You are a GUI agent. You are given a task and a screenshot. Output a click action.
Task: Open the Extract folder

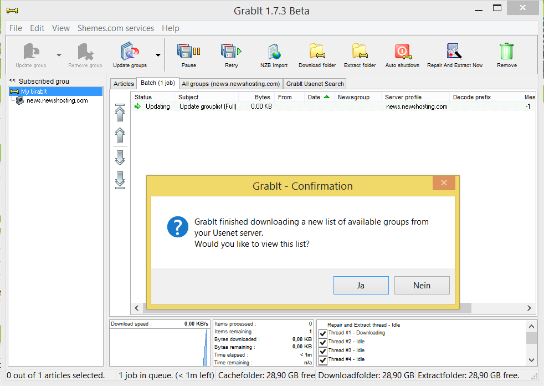tap(360, 55)
